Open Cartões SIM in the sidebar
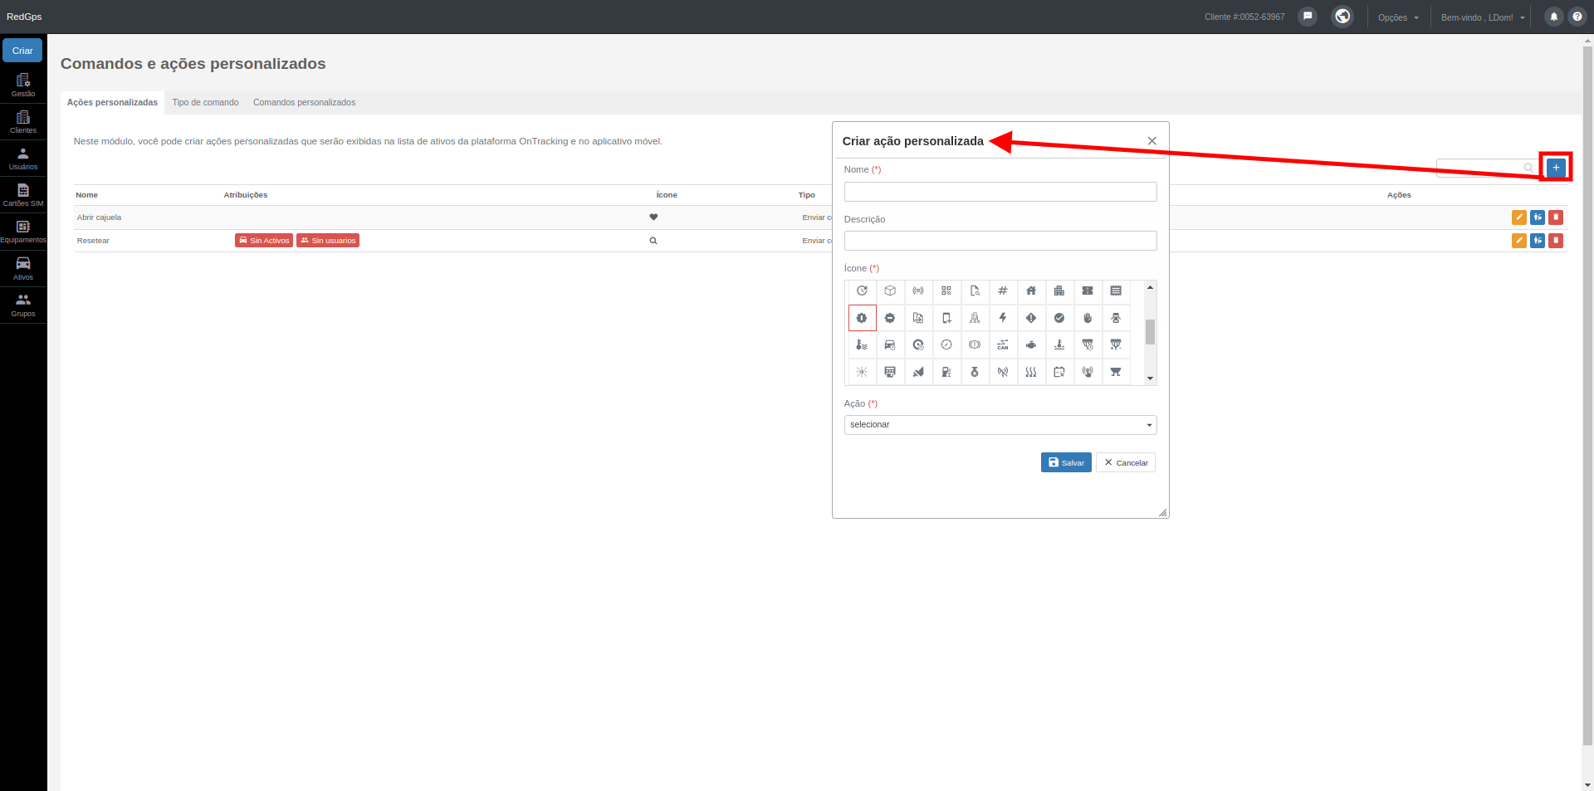The image size is (1594, 791). pos(23,195)
